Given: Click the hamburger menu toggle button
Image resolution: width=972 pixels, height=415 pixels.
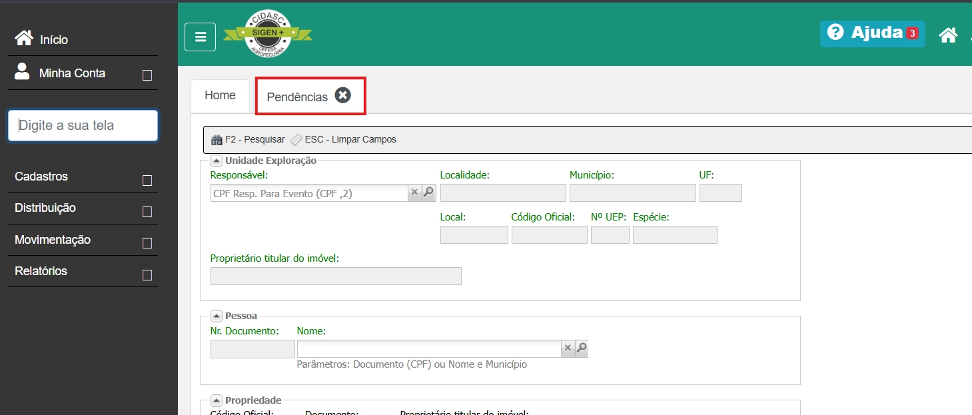Looking at the screenshot, I should [200, 37].
